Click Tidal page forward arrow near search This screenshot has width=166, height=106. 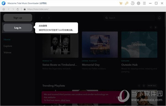(49, 18)
